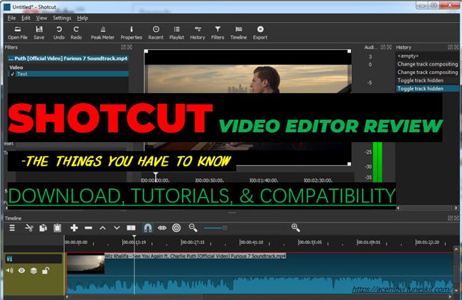Lift clip with up chevron icon

coord(102,227)
